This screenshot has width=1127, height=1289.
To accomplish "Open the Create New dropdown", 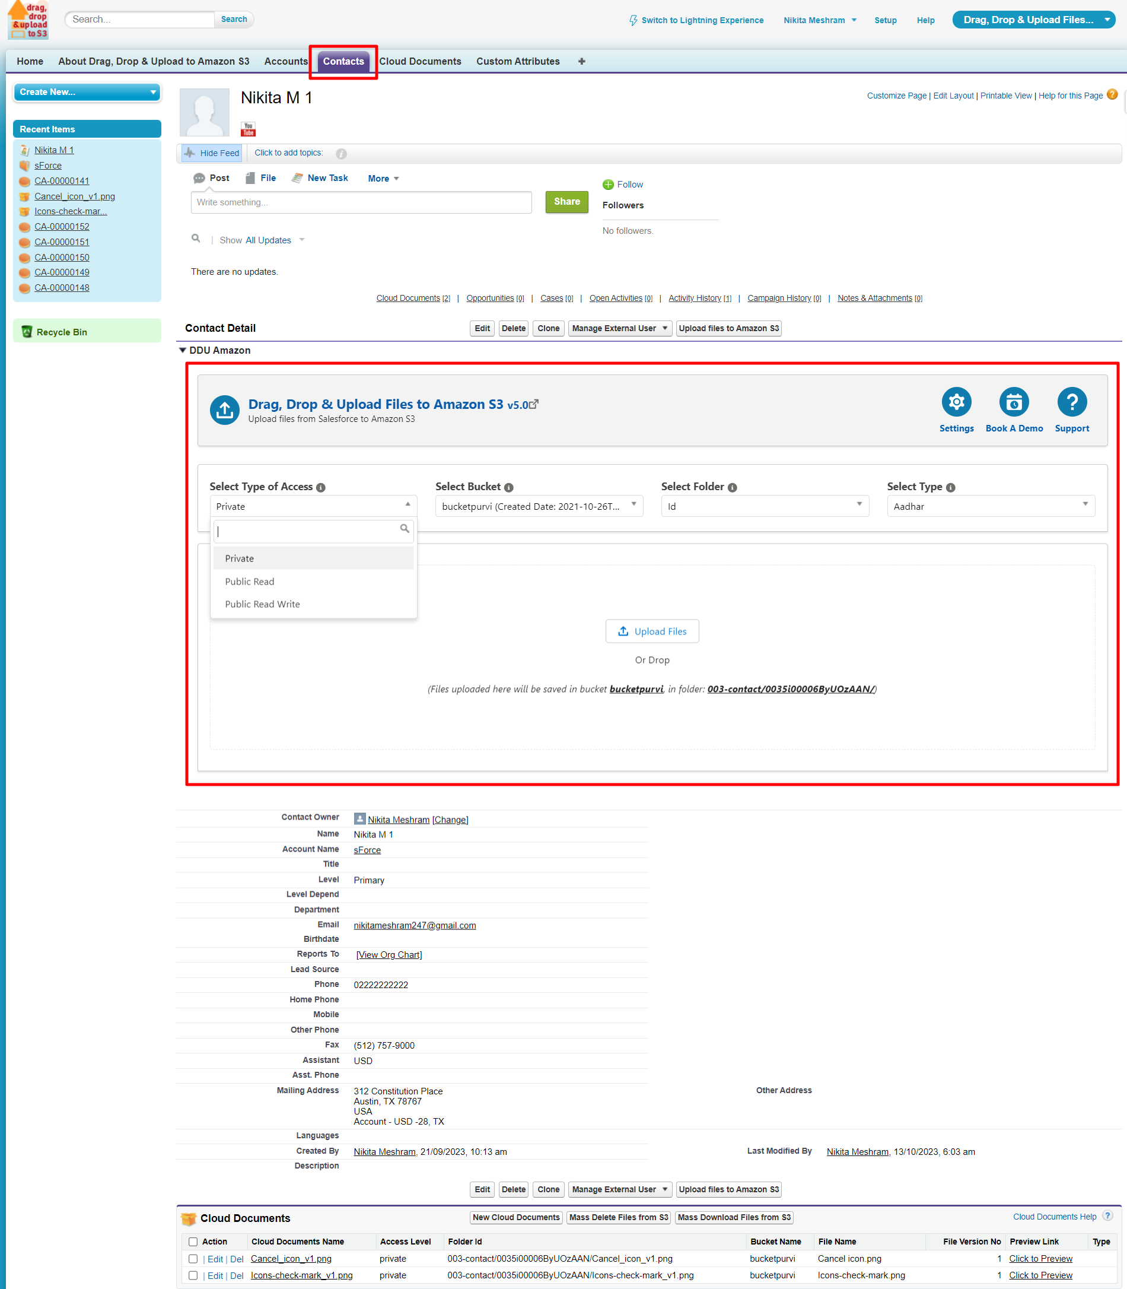I will [87, 92].
